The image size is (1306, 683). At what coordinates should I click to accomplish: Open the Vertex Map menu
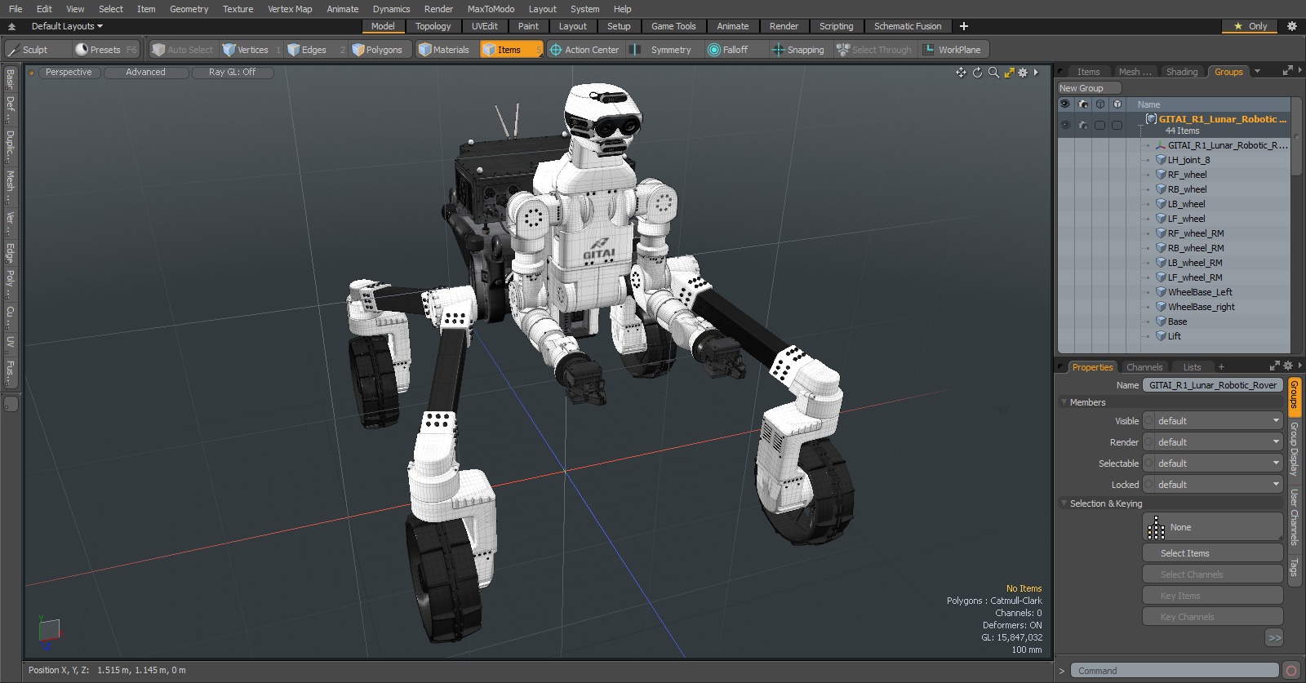pos(290,9)
